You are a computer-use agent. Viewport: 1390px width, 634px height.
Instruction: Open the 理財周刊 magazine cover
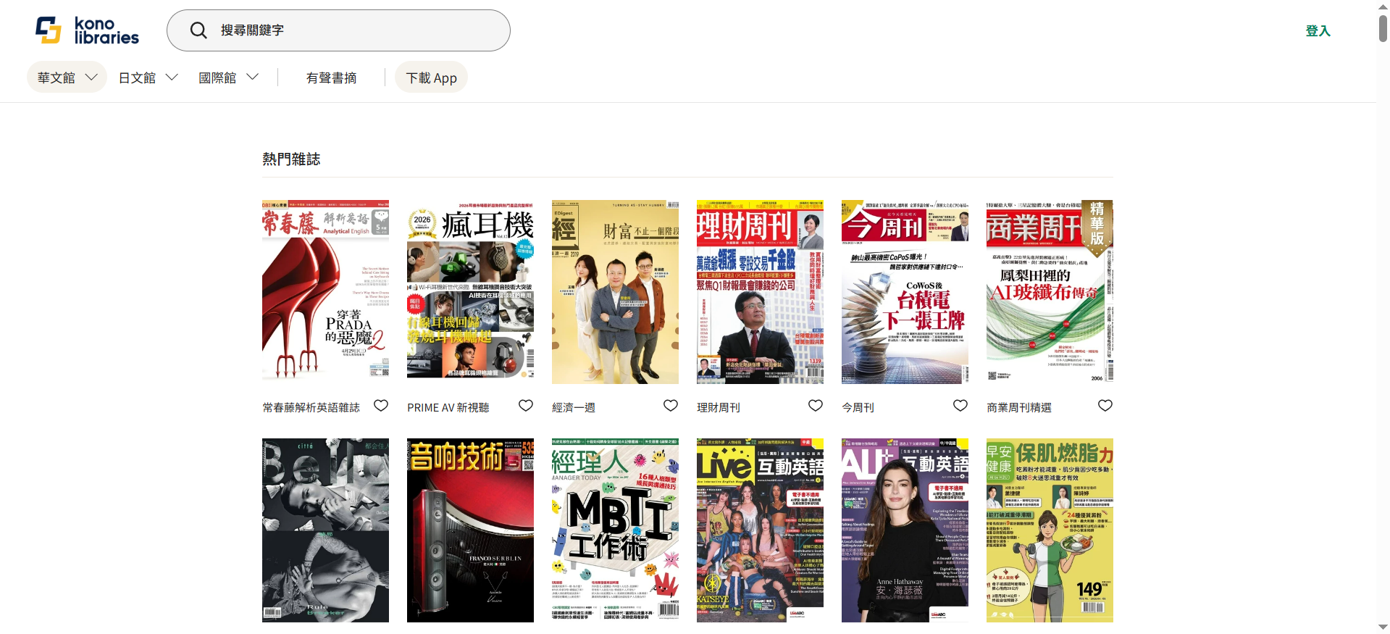point(760,291)
